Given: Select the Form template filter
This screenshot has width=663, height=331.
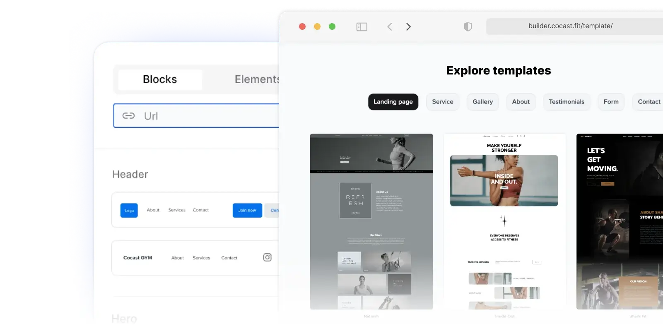Looking at the screenshot, I should pyautogui.click(x=611, y=102).
